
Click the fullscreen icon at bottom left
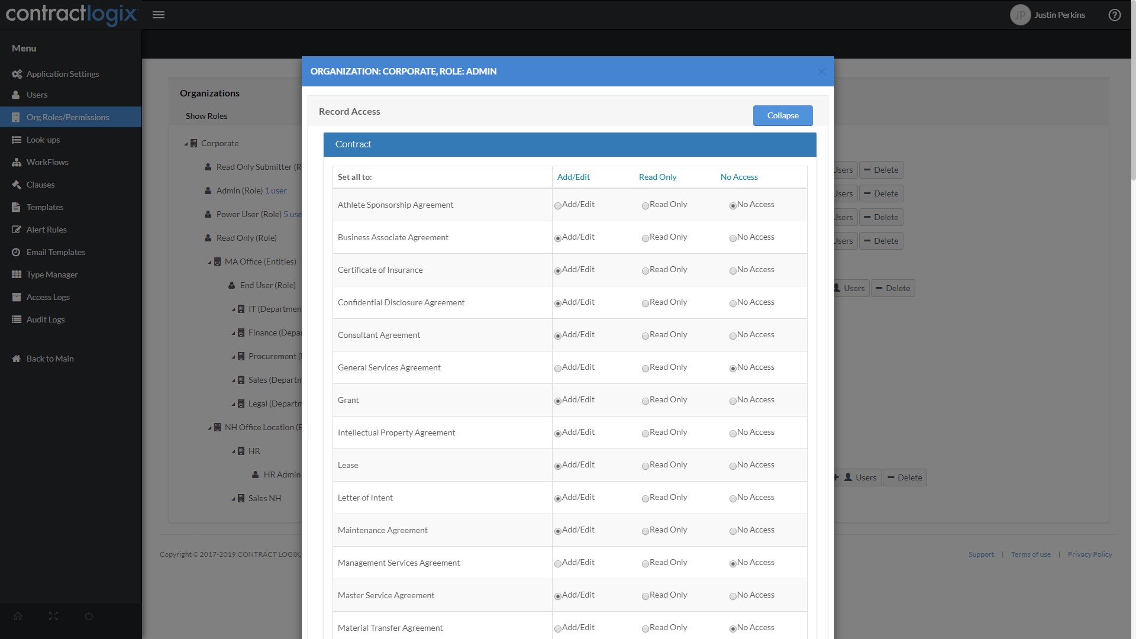(53, 616)
